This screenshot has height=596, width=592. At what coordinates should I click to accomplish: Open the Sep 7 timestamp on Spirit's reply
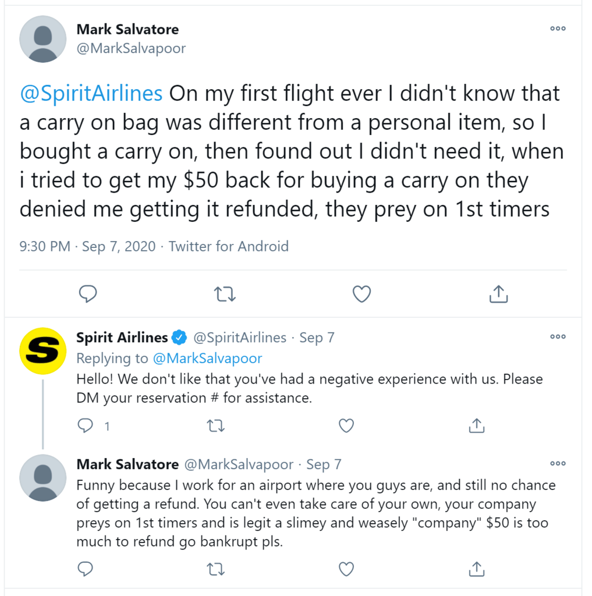click(316, 338)
